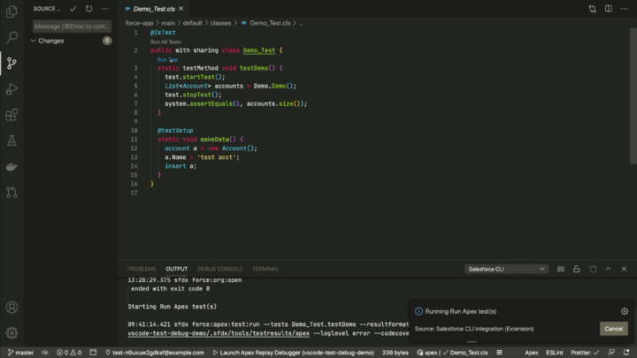Click the commit checkmark in Source Control
The image size is (637, 358).
(x=73, y=9)
